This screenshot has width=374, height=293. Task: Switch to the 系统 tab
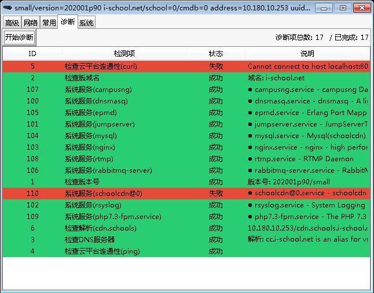click(86, 23)
